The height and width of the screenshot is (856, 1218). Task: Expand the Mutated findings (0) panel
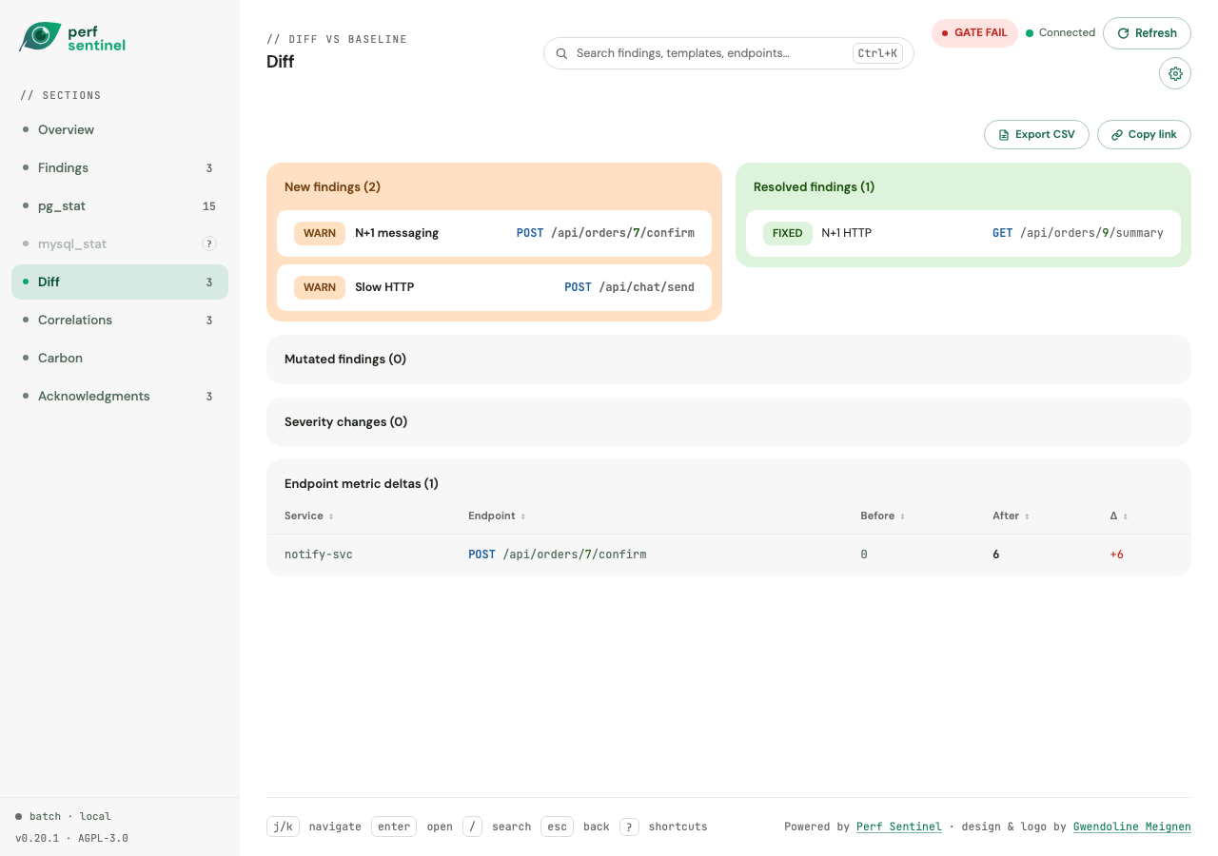(729, 360)
